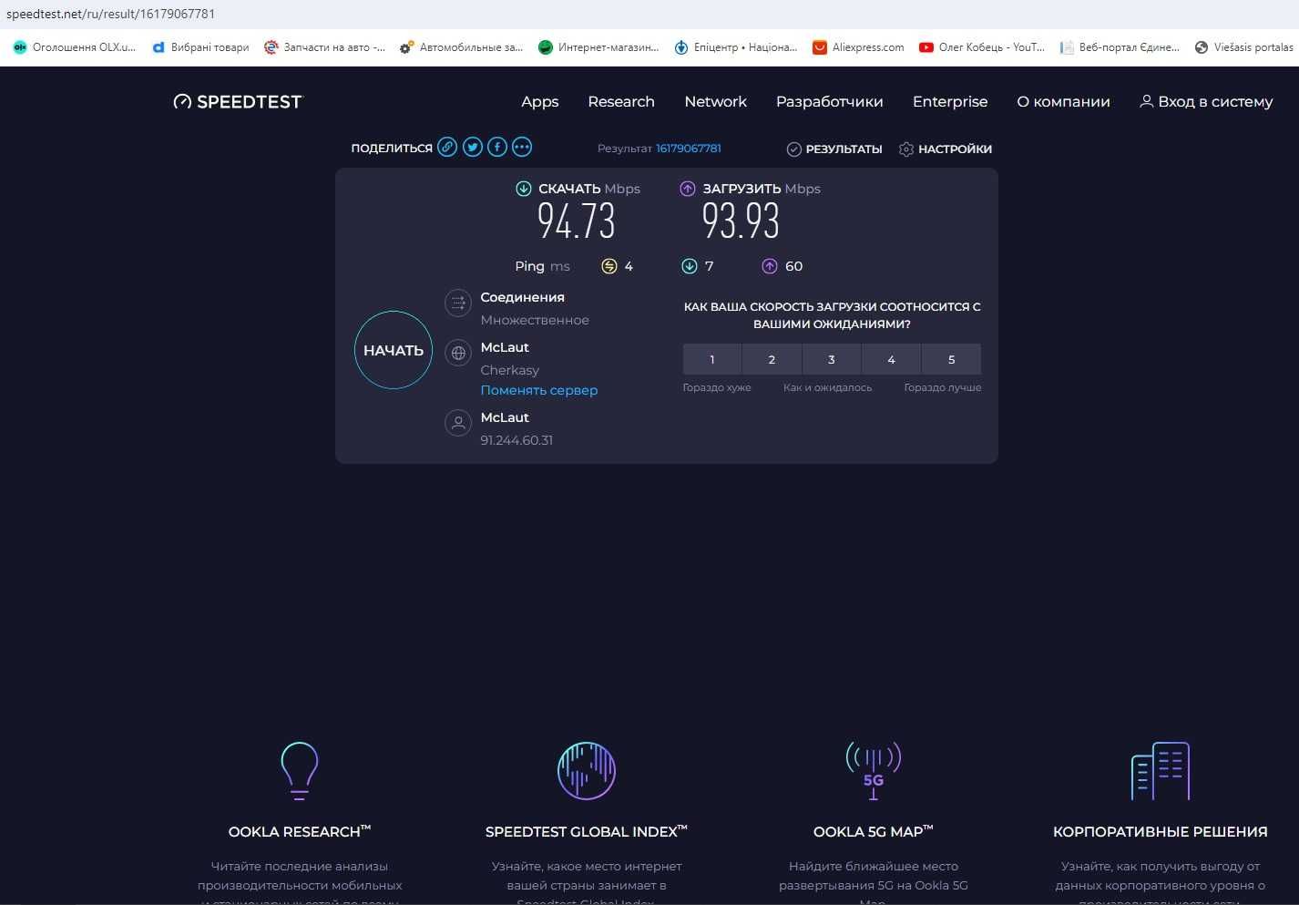The width and height of the screenshot is (1299, 905).
Task: Click the download arrow icon beside СКАЧАТЬ
Action: click(x=524, y=189)
